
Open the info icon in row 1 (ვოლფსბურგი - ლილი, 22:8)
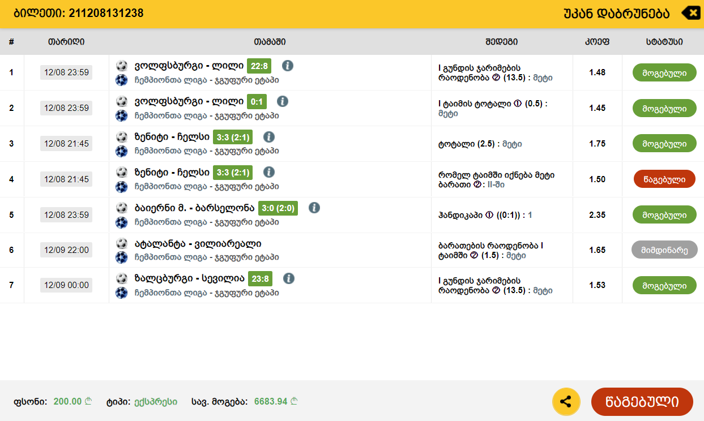(288, 66)
